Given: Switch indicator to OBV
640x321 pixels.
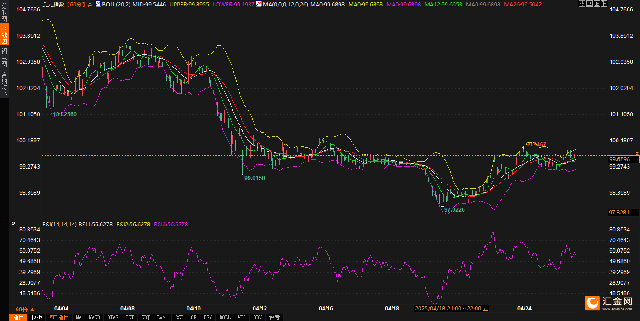Looking at the screenshot, I should coord(258,317).
